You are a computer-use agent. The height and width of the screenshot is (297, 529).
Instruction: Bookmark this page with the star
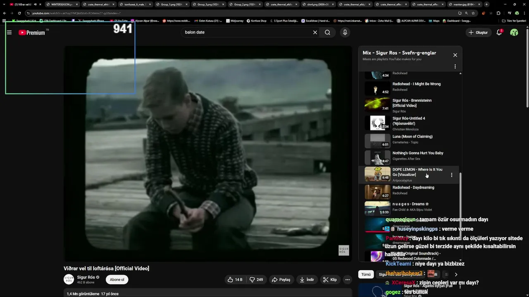click(x=473, y=13)
